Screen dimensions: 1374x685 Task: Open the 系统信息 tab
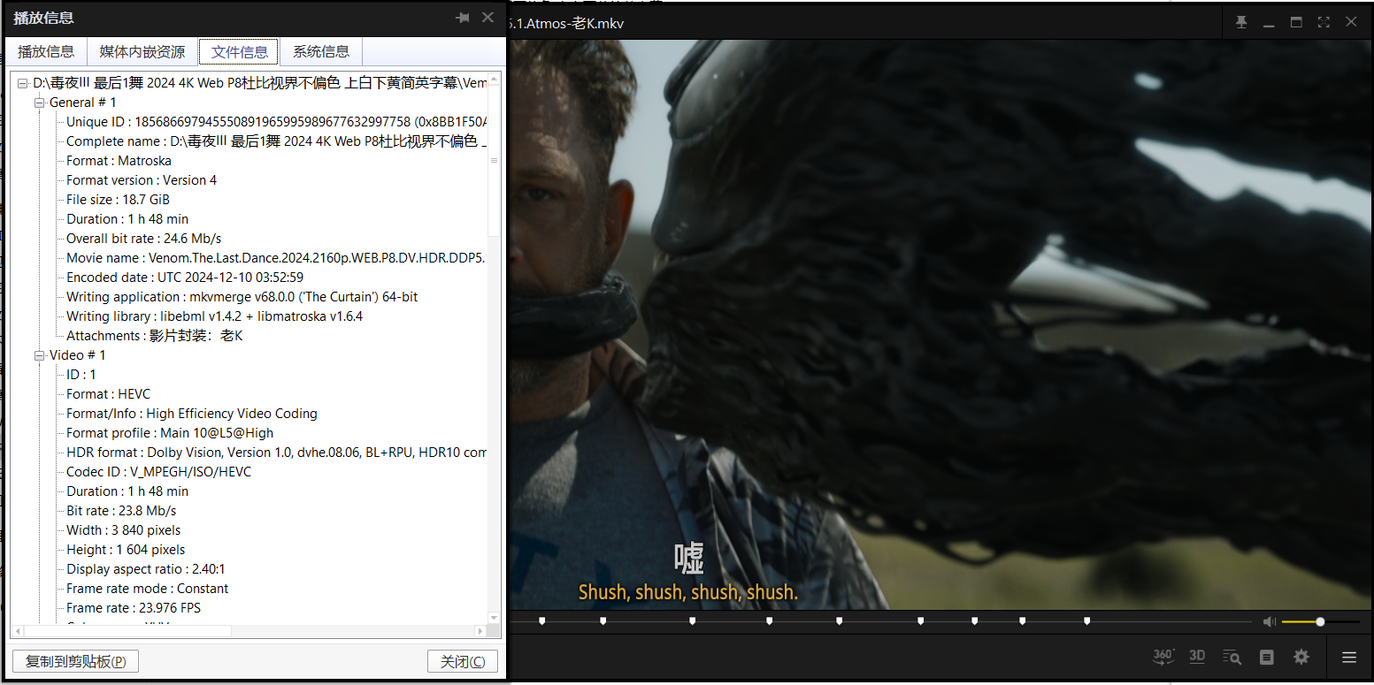(321, 51)
